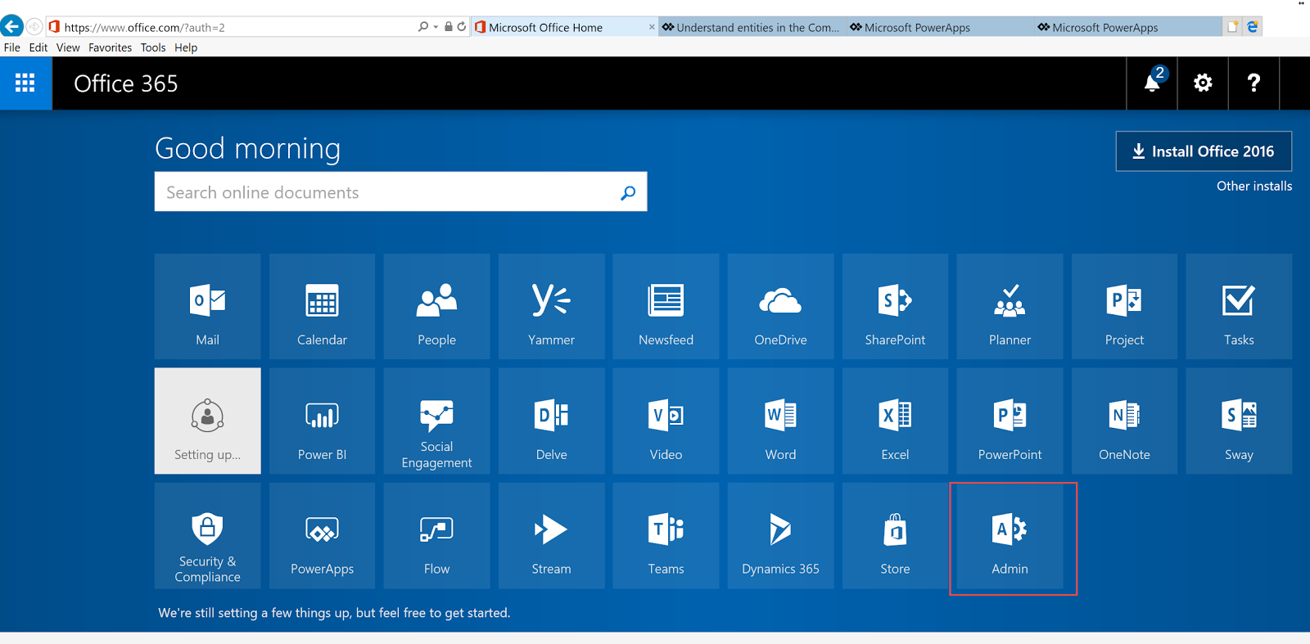Click the 'Setting up...' tile

(207, 421)
